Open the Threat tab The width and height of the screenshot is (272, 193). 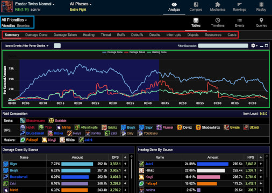pyautogui.click(x=106, y=35)
